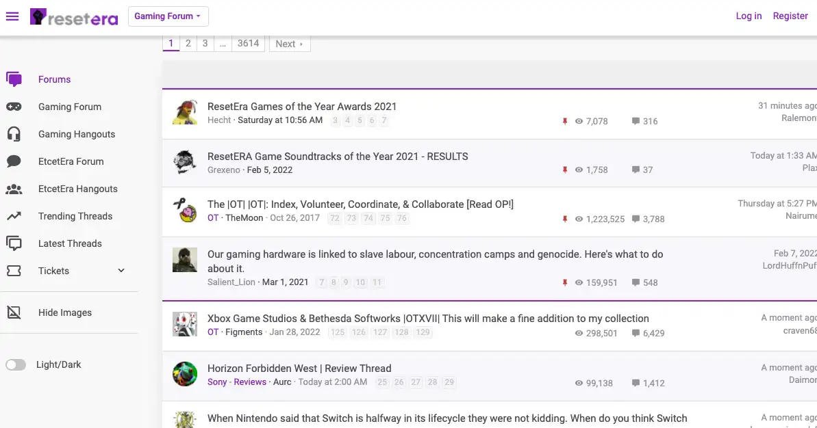Click replies icon beside 1,412
This screenshot has width=817, height=428.
[636, 383]
